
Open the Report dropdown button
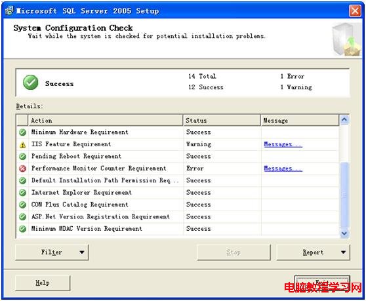click(x=314, y=252)
